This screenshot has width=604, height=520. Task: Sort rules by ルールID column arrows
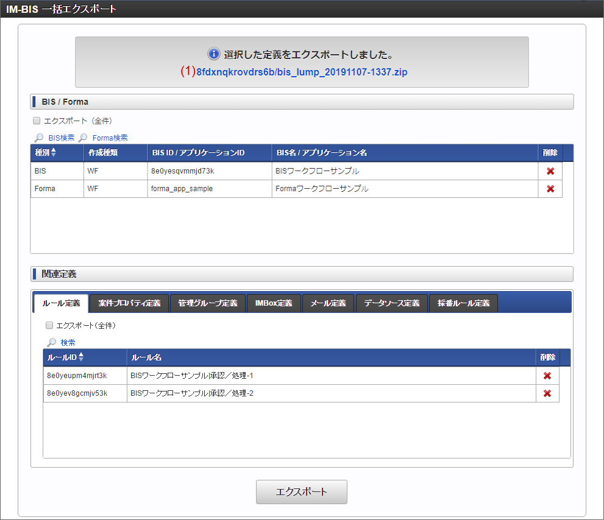81,357
